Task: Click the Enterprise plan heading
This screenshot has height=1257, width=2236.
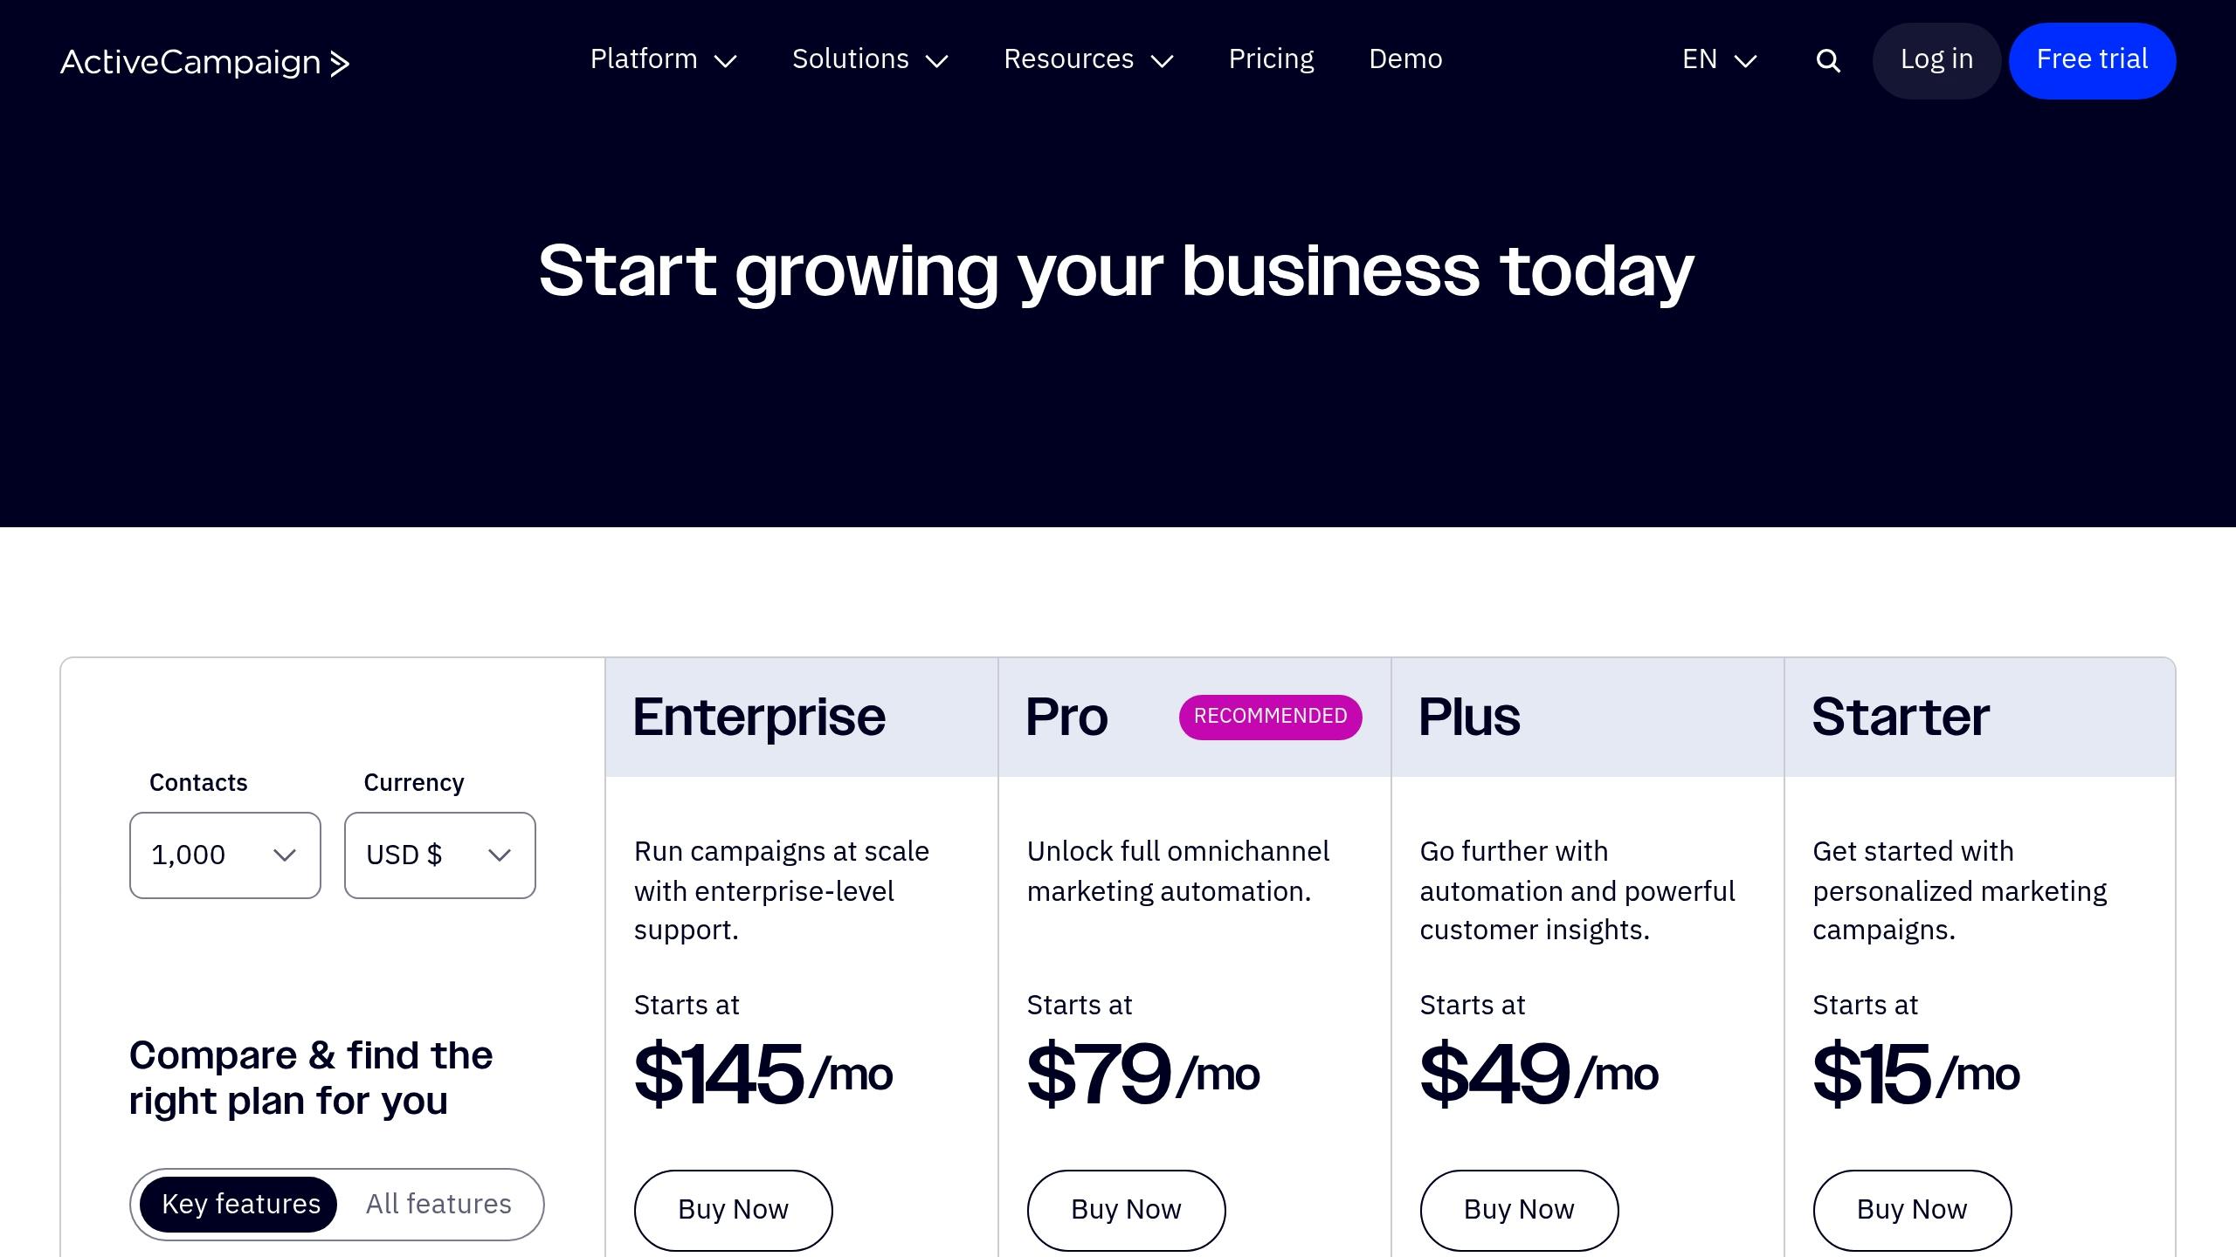Action: 759,717
